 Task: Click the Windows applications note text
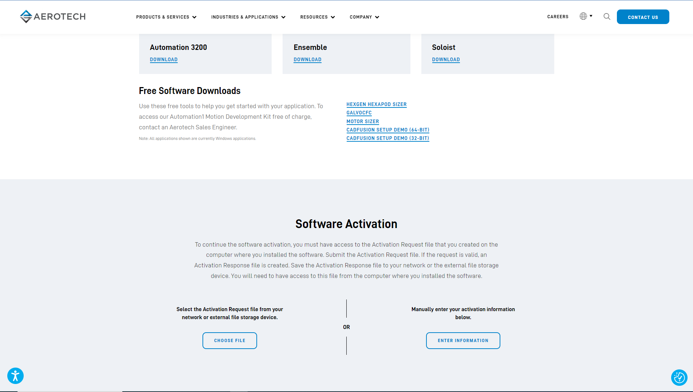point(197,138)
